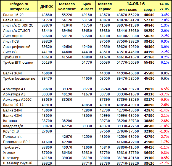The width and height of the screenshot is (172, 166).
Task: Click Металлокомплект price 42750 for Квадрат г/к
Action: (67, 126)
